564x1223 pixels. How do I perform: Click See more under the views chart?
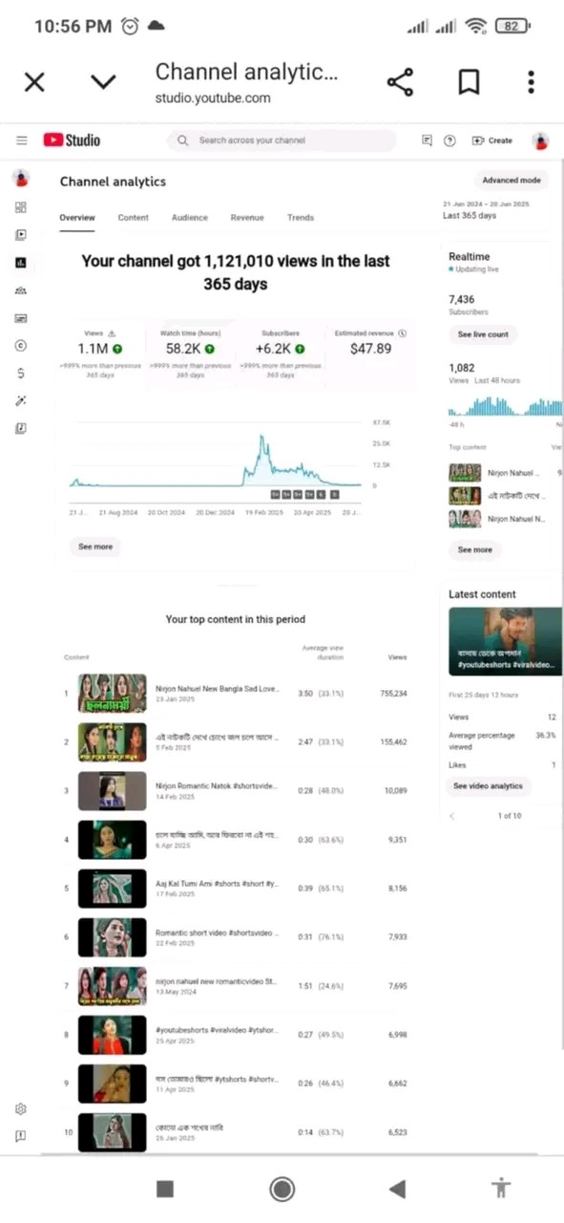[x=95, y=547]
